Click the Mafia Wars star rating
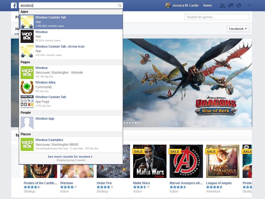The height and width of the screenshot is (199, 265). [141, 187]
